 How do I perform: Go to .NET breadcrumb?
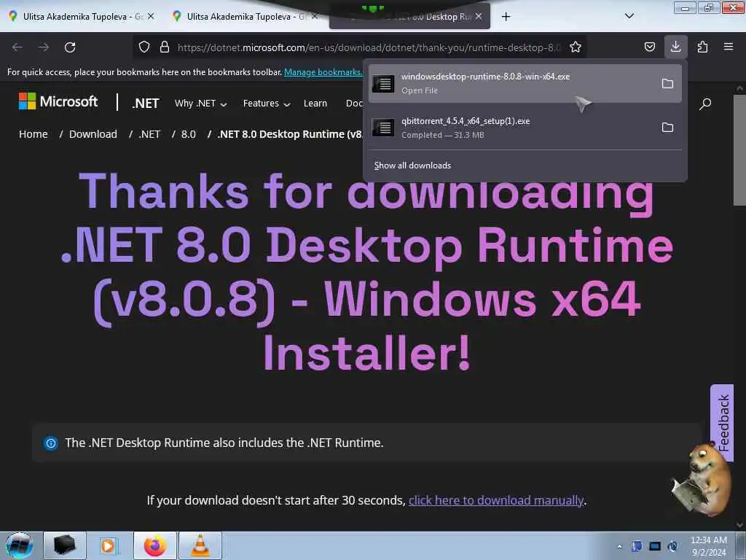pos(149,134)
